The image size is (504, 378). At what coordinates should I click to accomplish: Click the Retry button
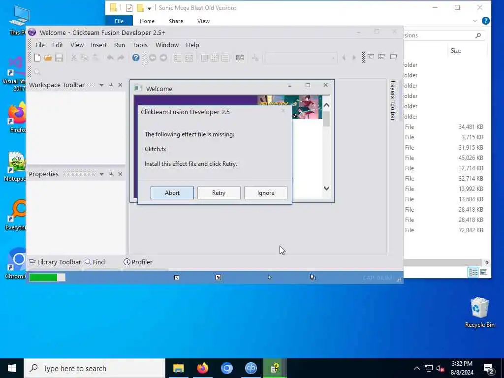219,193
